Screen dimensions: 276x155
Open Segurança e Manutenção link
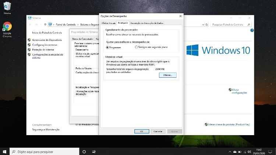(x=46, y=130)
